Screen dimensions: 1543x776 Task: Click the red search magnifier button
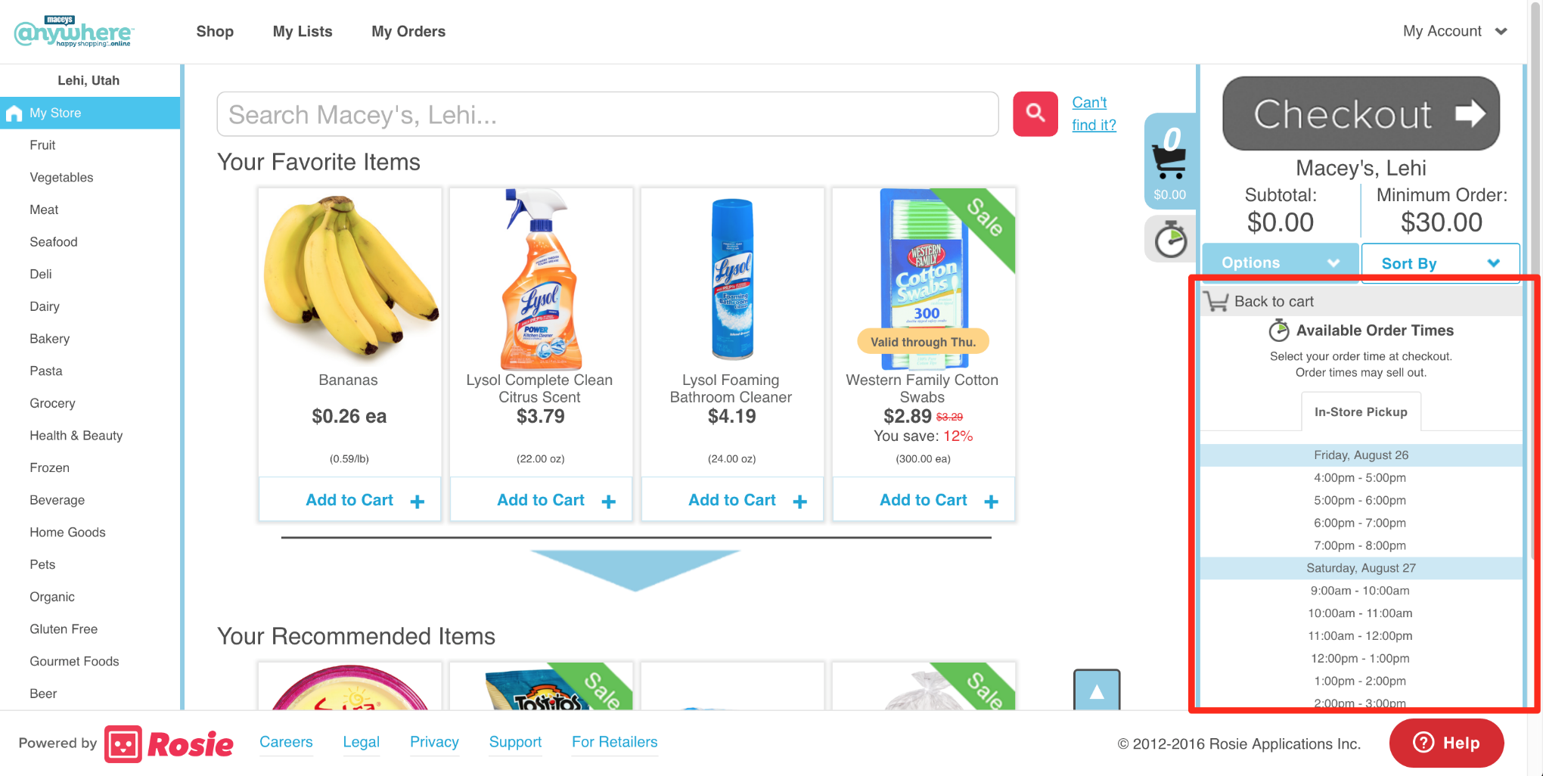pyautogui.click(x=1035, y=114)
